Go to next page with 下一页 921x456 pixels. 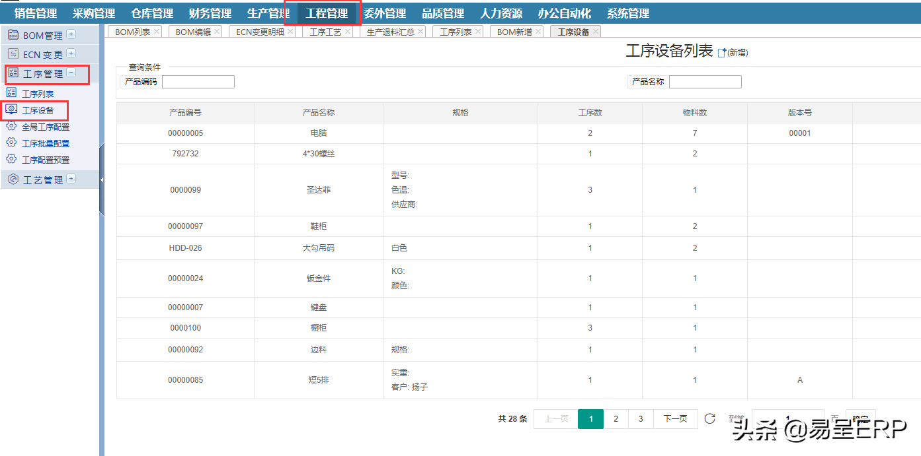pyautogui.click(x=675, y=418)
